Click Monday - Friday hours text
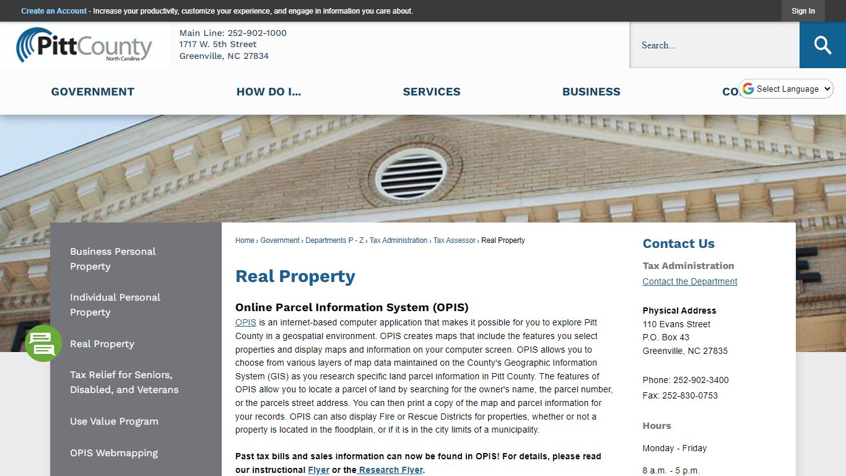This screenshot has height=476, width=846. (674, 448)
